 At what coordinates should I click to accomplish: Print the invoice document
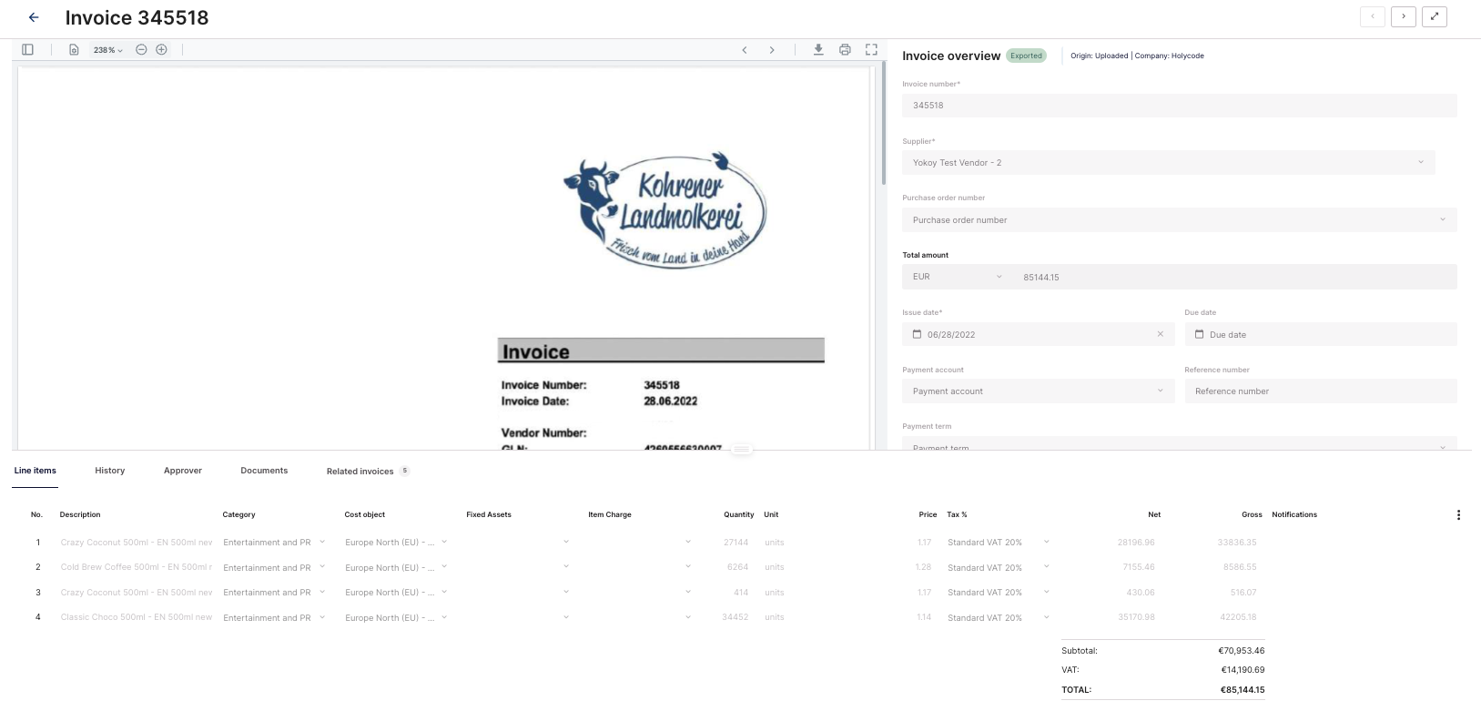coord(845,50)
